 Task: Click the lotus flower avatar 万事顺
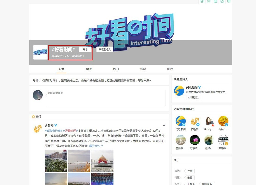coord(195,140)
